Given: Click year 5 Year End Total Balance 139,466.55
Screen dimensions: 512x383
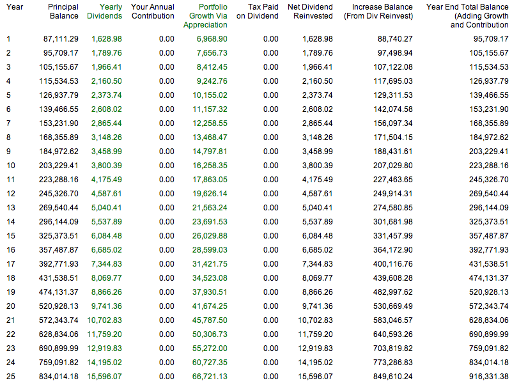Looking at the screenshot, I should 489,95.
